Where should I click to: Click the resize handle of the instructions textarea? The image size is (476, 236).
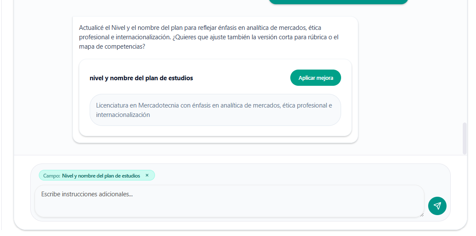point(422,215)
